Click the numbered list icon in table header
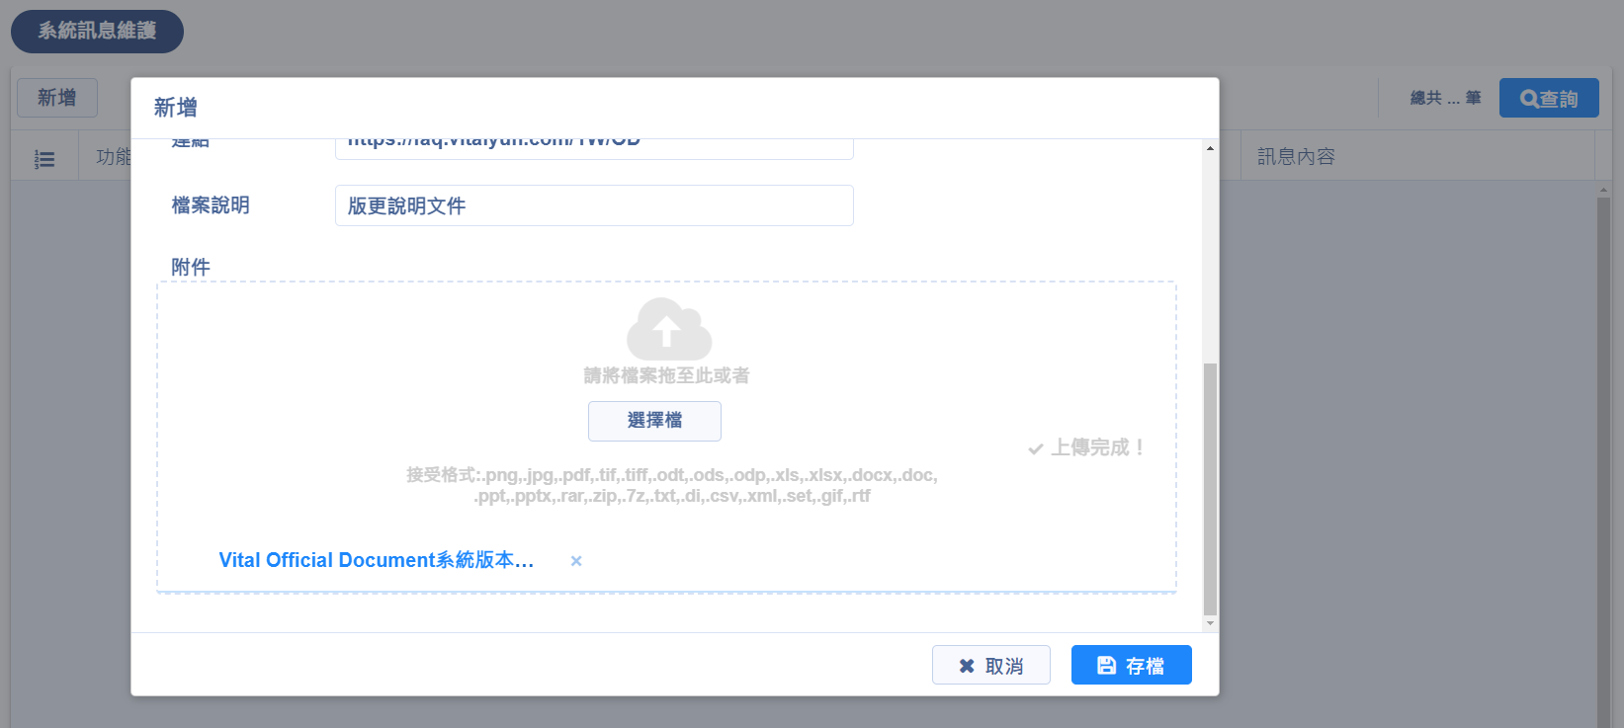1624x728 pixels. point(44,158)
